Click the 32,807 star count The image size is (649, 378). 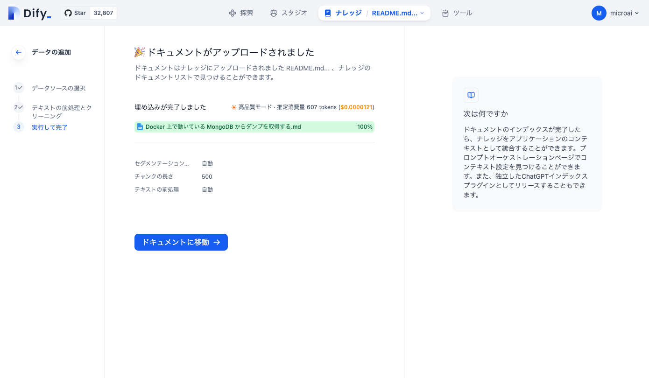(103, 13)
